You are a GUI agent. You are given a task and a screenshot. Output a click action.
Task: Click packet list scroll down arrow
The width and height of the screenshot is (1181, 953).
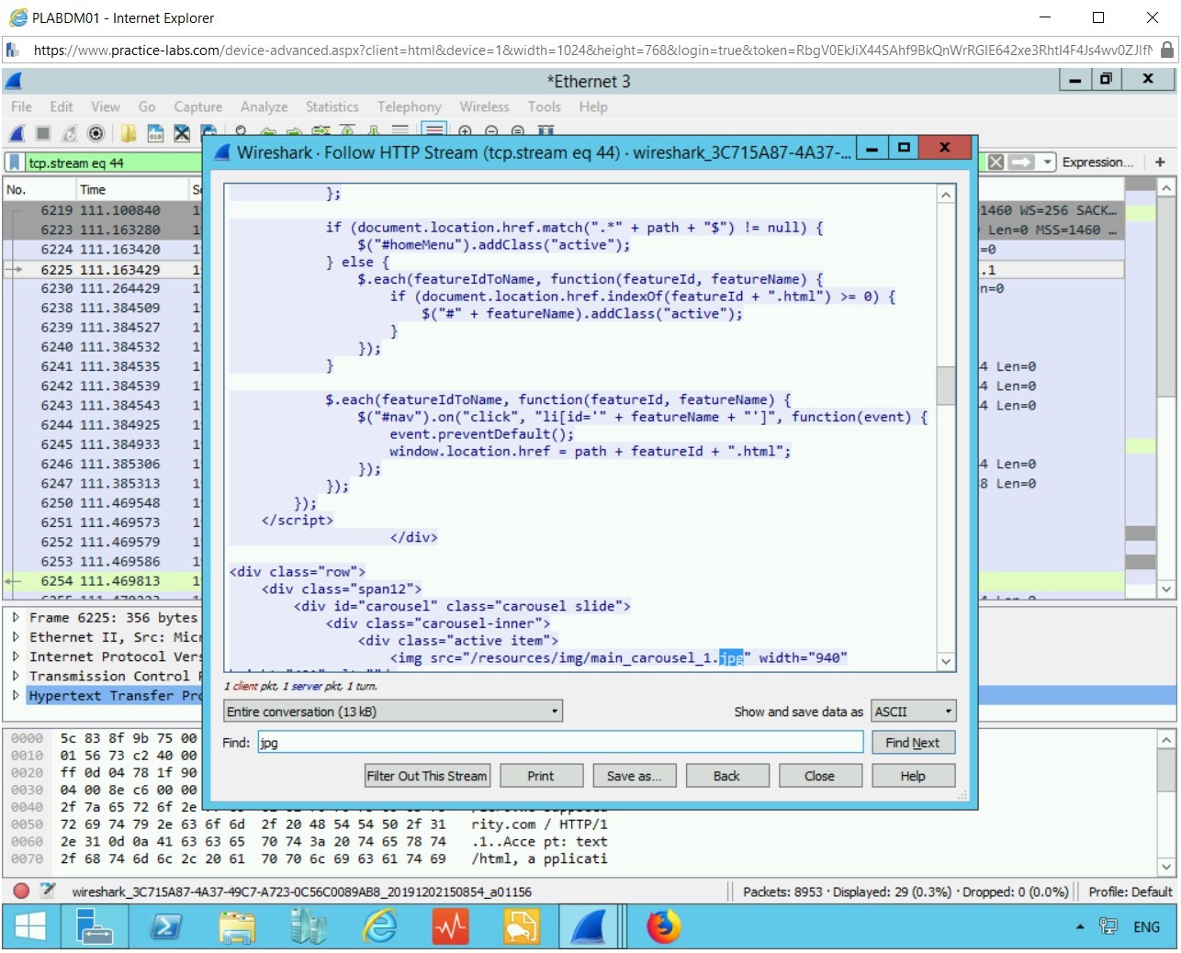pos(1166,589)
